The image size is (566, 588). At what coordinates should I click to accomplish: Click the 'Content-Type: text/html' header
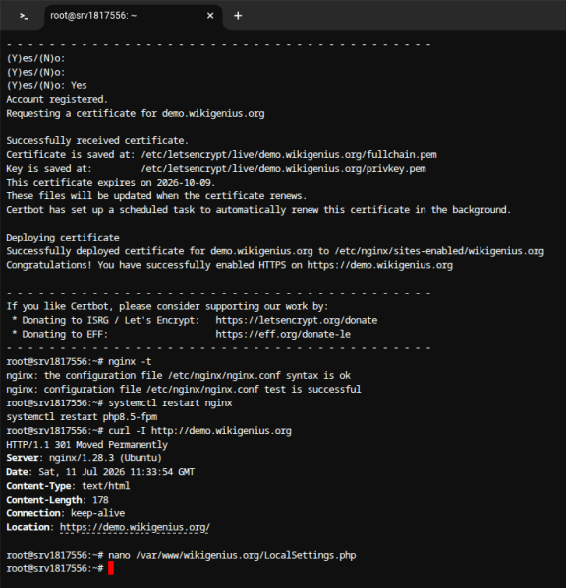click(68, 486)
